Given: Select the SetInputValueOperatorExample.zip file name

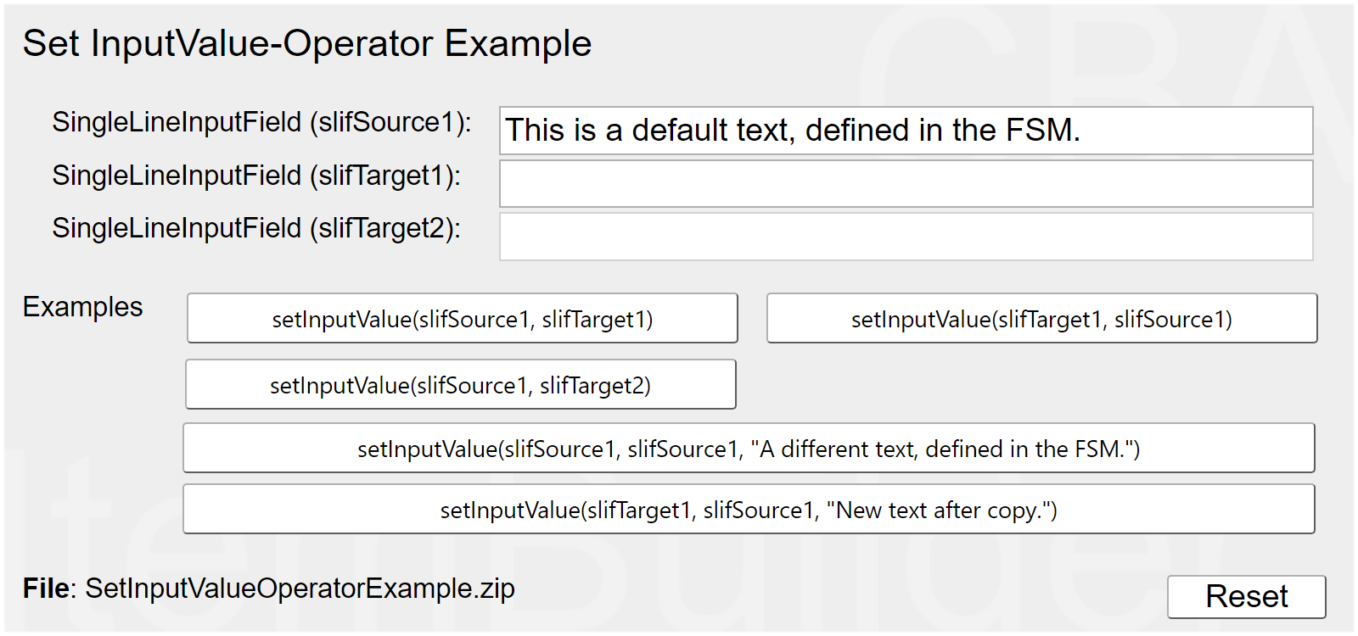Looking at the screenshot, I should click(300, 589).
